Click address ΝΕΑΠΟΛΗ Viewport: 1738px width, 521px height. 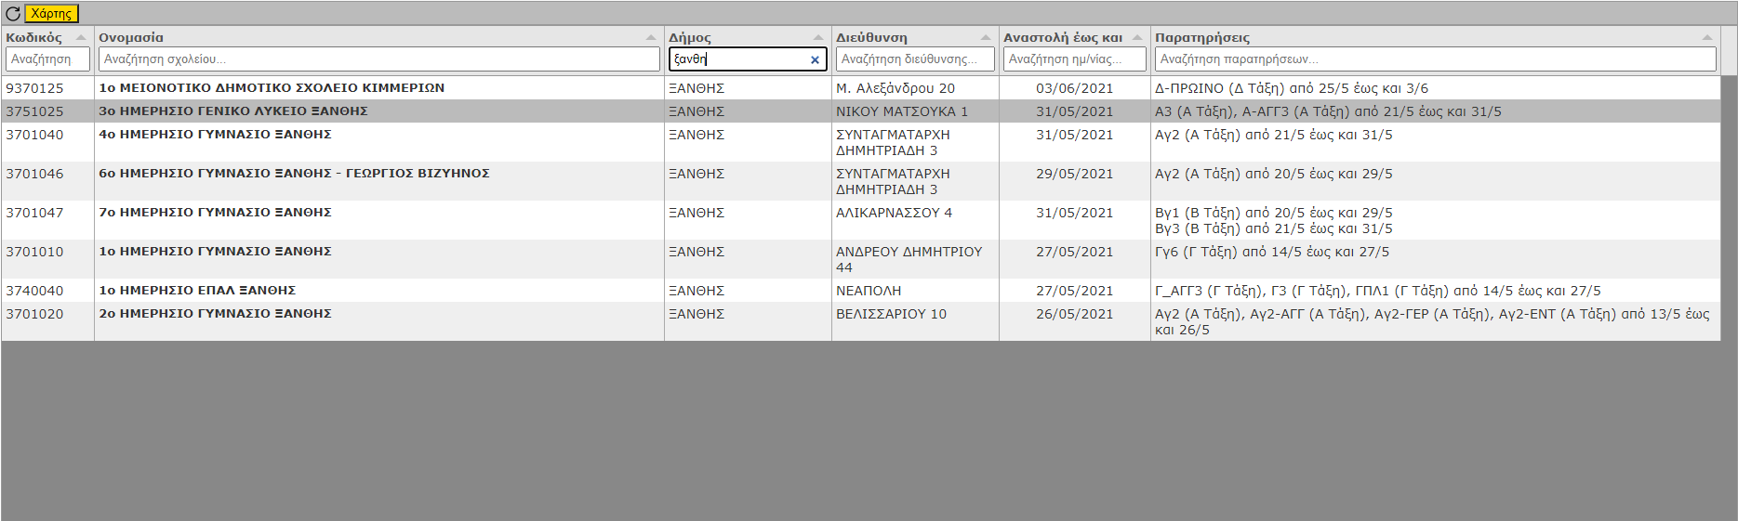point(869,291)
